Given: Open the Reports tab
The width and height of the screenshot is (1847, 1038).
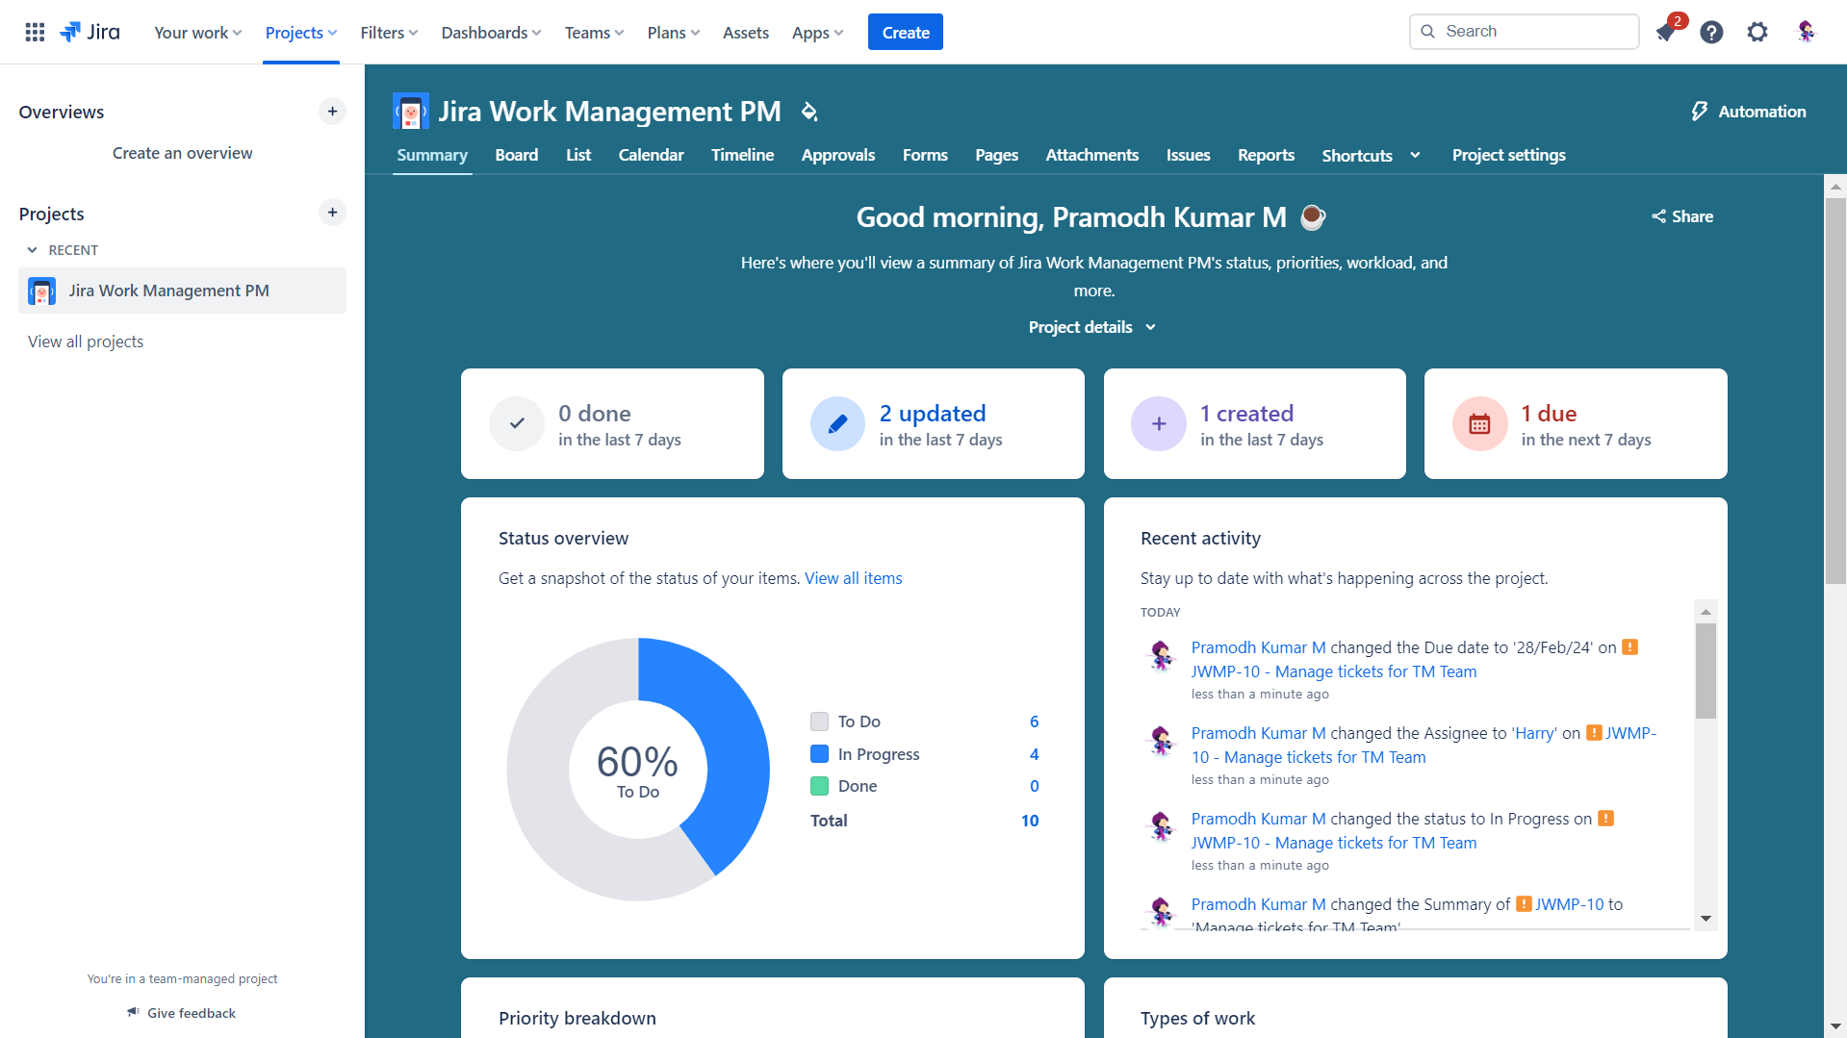Looking at the screenshot, I should [1266, 155].
